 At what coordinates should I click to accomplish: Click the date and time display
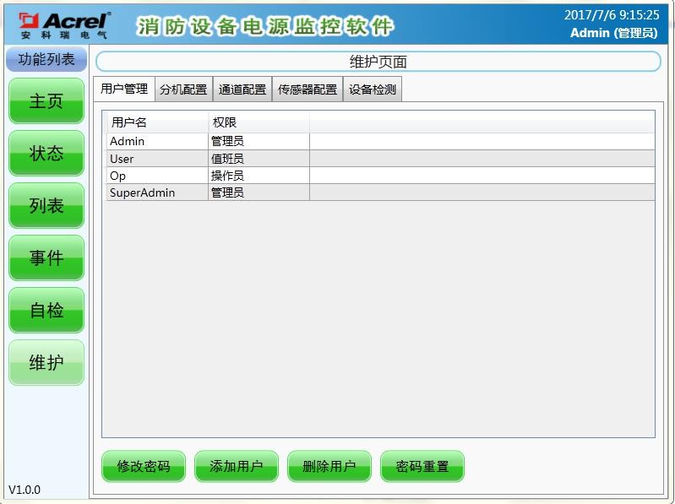coord(612,15)
